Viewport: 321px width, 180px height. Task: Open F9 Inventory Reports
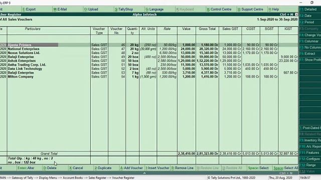click(310, 140)
